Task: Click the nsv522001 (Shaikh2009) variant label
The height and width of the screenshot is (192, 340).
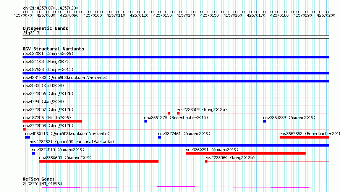Action: coord(48,53)
